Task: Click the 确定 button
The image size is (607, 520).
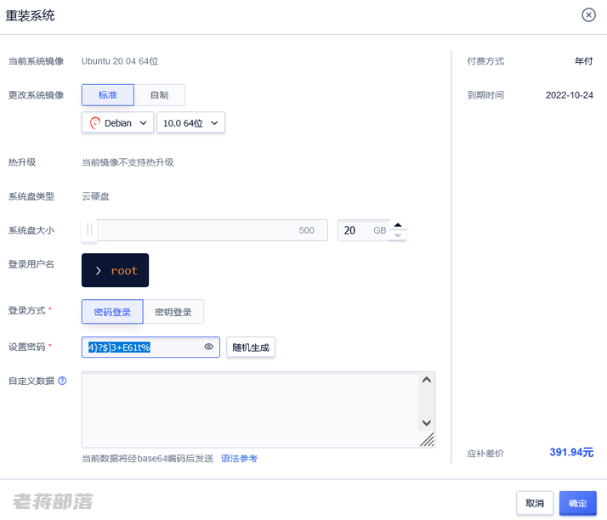Action: click(x=577, y=503)
